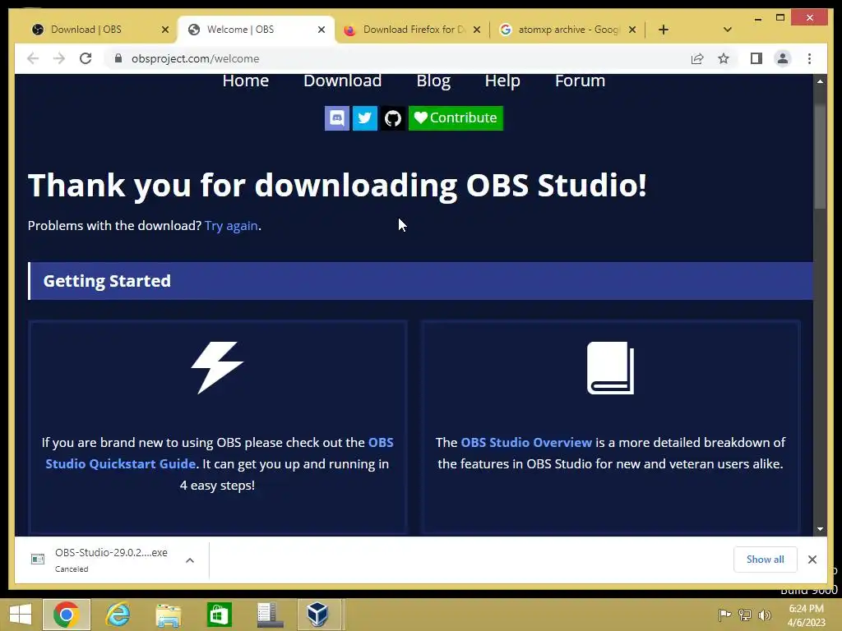Open a new tab with the plus button
This screenshot has width=842, height=631.
click(664, 30)
